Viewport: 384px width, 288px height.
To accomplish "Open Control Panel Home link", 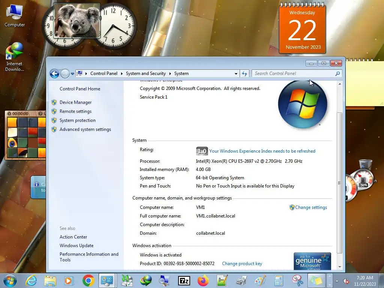I will click(80, 89).
